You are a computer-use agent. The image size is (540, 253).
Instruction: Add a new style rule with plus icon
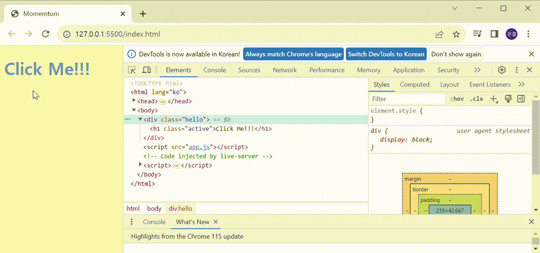point(494,99)
